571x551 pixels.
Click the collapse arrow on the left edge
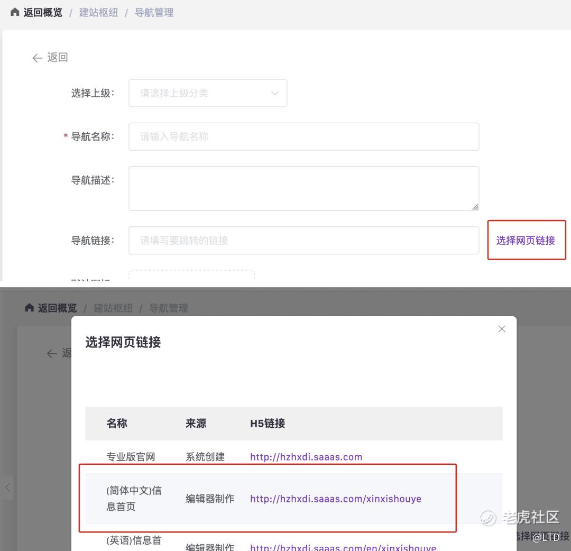click(x=7, y=487)
